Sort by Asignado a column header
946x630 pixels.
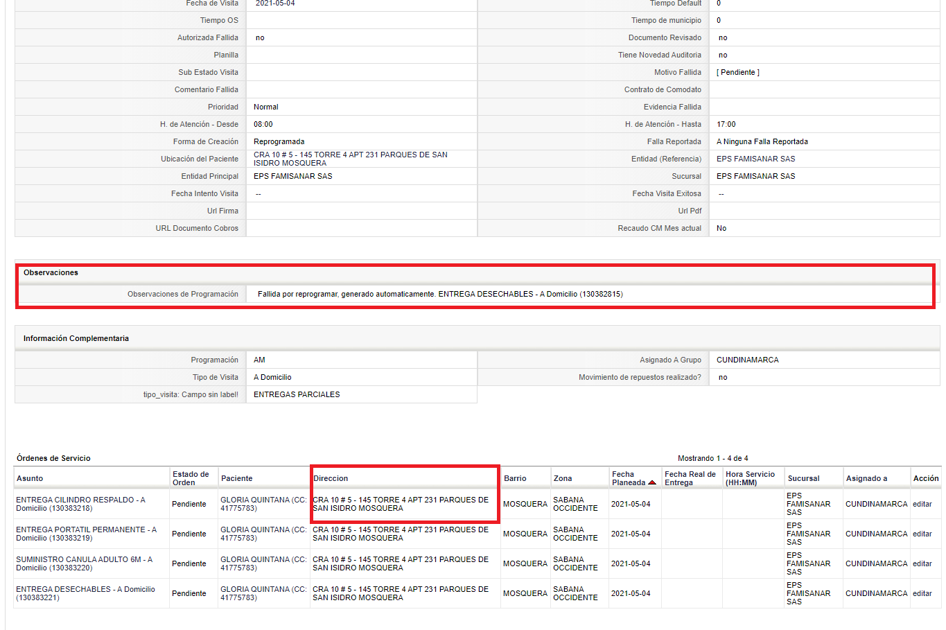tap(866, 478)
